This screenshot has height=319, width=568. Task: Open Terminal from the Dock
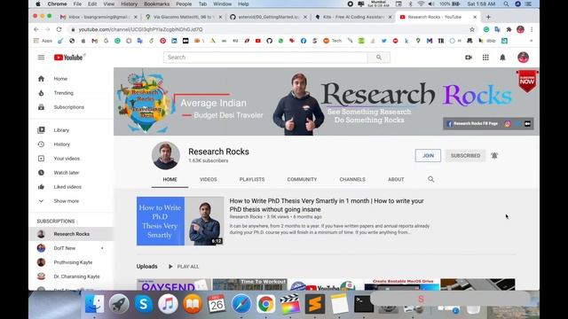click(364, 303)
